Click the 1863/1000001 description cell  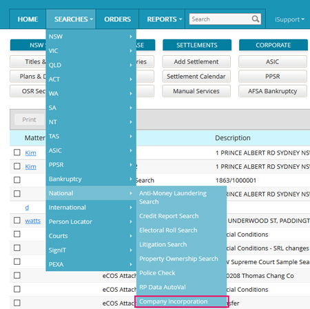(236, 181)
